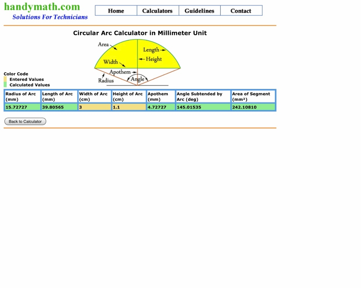
Task: Click the Area of Segment column header
Action: tap(253, 97)
